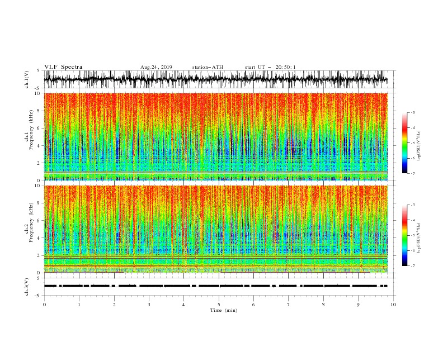Click inside the ch.2 spectrogram panel
This screenshot has width=443, height=342.
[215, 229]
